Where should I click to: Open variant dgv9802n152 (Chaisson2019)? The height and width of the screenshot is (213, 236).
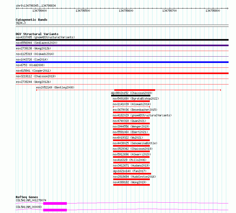pos(132,93)
